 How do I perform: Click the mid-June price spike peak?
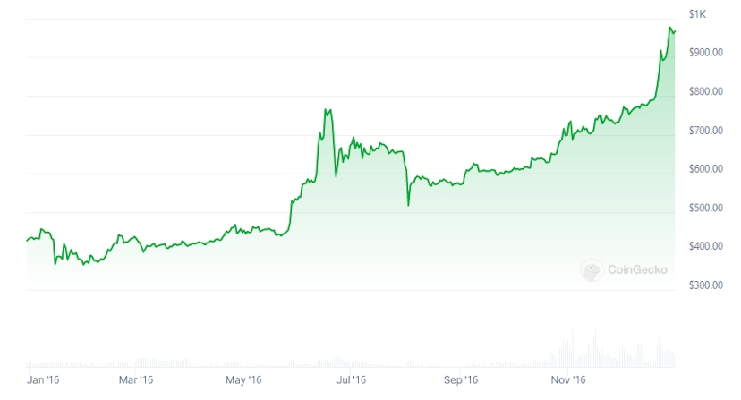328,110
